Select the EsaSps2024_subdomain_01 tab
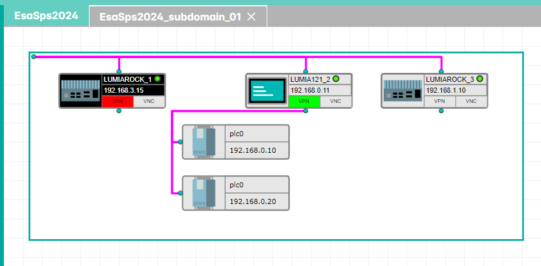 (170, 17)
